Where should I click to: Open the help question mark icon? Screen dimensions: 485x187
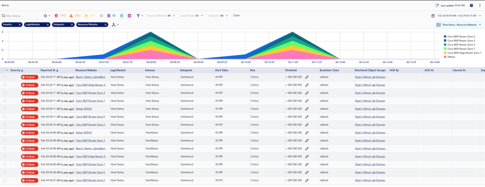(x=471, y=5)
